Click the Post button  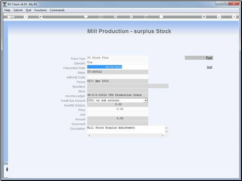click(199, 58)
